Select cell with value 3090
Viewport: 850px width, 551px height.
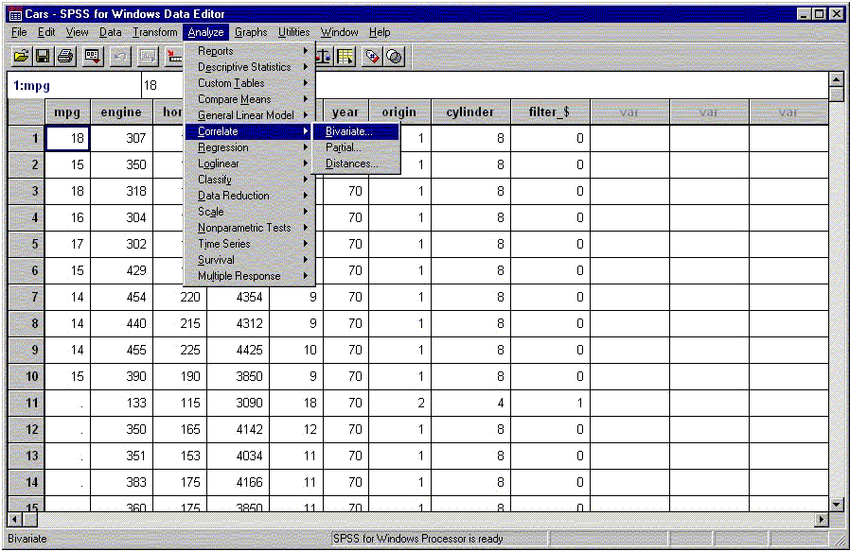pyautogui.click(x=238, y=404)
